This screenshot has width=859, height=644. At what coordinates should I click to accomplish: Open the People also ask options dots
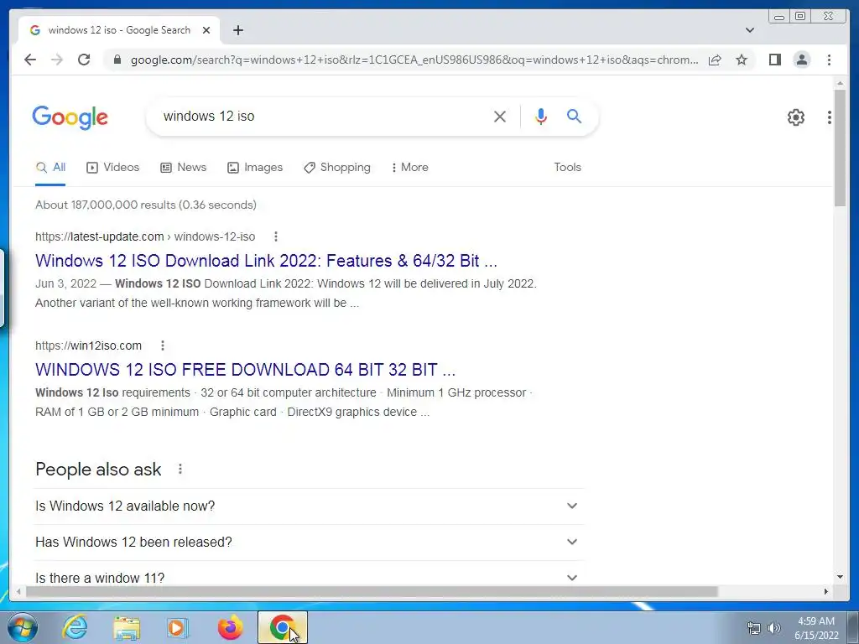click(180, 470)
